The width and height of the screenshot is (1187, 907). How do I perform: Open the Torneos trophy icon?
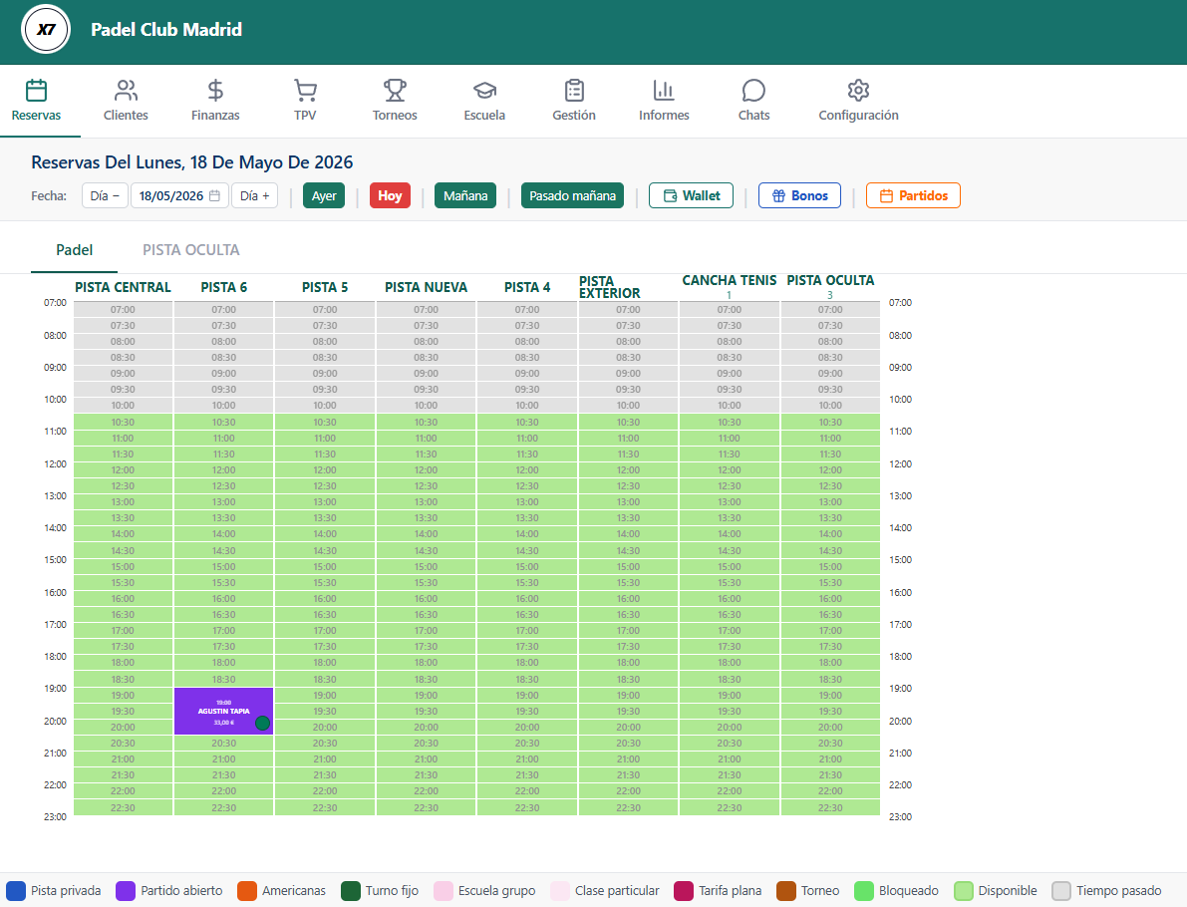[395, 90]
